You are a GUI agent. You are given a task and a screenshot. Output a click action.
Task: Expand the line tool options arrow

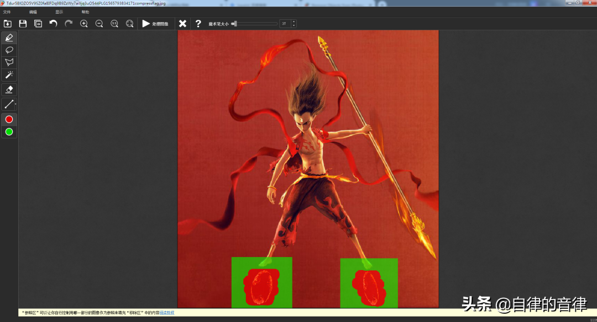(x=15, y=104)
